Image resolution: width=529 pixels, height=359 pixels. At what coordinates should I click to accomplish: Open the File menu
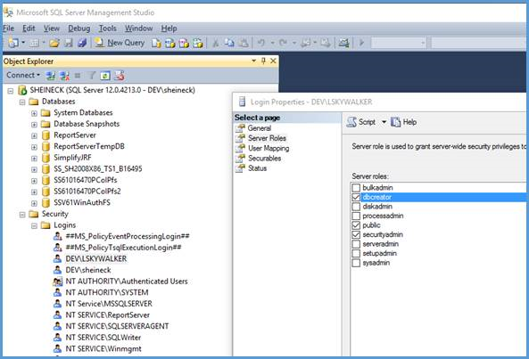point(8,29)
